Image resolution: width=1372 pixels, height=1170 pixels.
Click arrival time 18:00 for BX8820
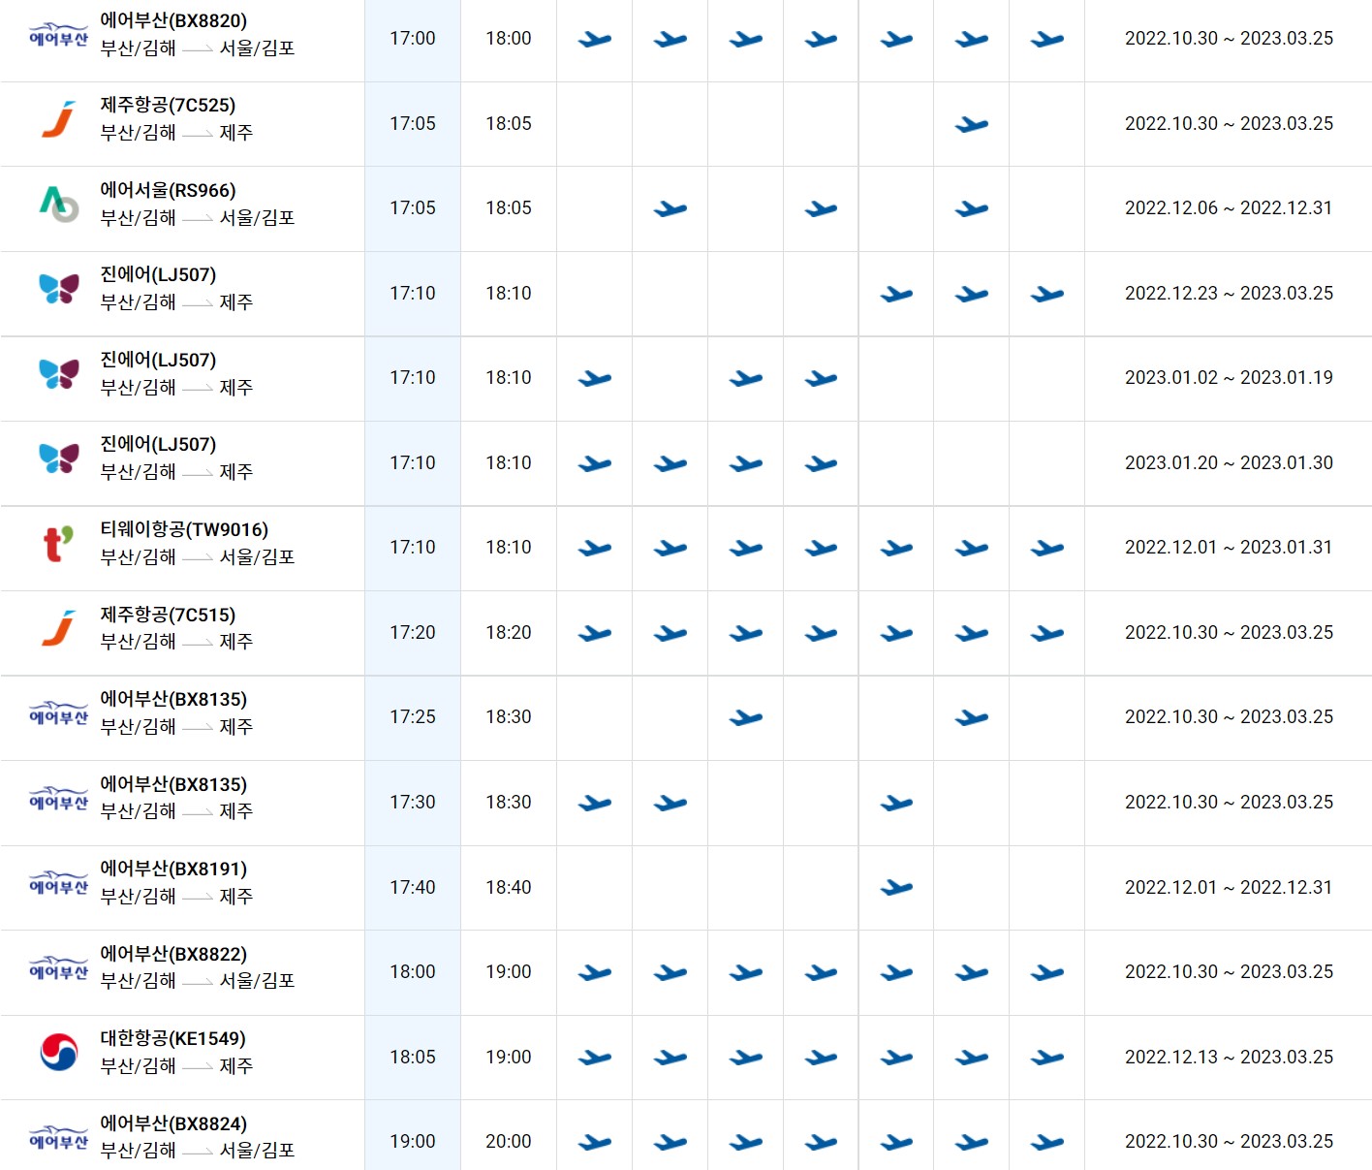[509, 38]
